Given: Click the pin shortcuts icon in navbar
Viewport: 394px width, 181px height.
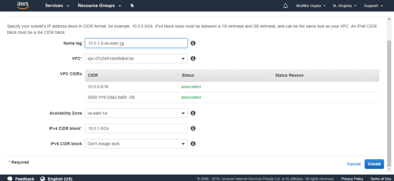Looking at the screenshot, I should (132, 5).
